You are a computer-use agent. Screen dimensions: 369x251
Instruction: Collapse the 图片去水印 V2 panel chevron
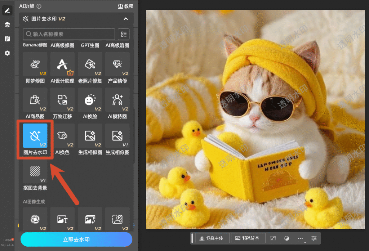[x=126, y=19]
